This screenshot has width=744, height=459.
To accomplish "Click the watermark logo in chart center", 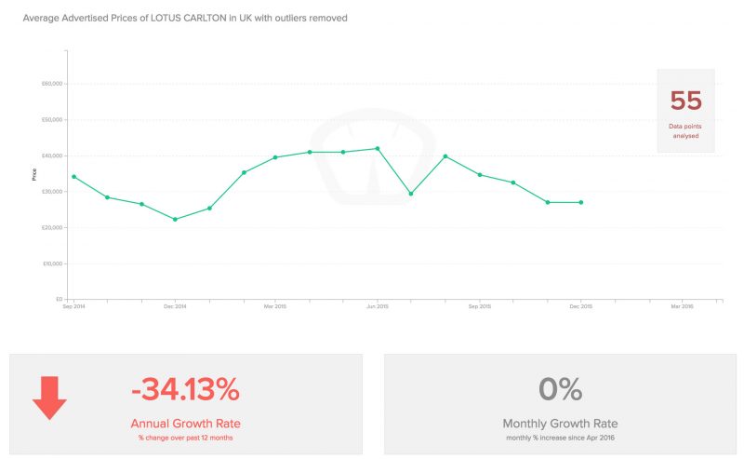I will pyautogui.click(x=373, y=156).
